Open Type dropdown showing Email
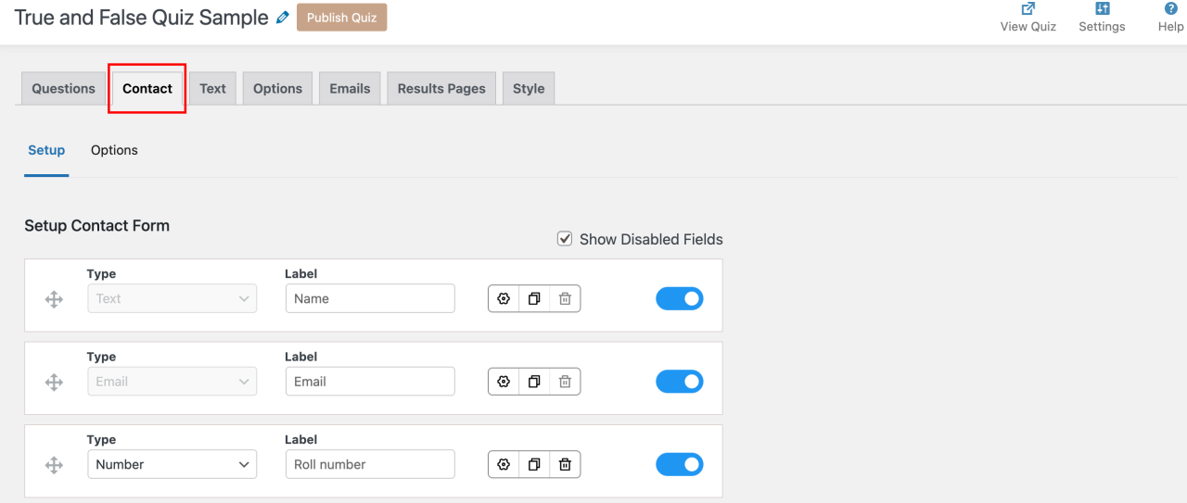Screen dimensions: 1187x503 coord(172,382)
